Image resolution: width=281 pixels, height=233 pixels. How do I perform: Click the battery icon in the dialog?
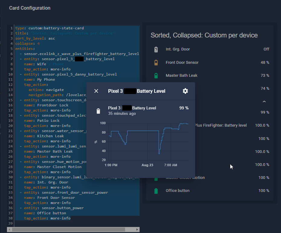[98, 111]
